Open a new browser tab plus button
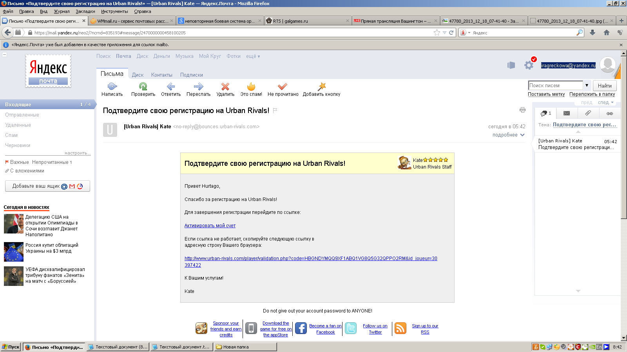 pos(621,21)
